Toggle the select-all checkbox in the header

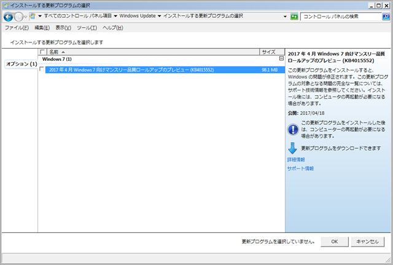pyautogui.click(x=42, y=52)
